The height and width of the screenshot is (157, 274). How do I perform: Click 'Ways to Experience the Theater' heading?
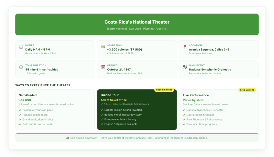[x=43, y=85]
